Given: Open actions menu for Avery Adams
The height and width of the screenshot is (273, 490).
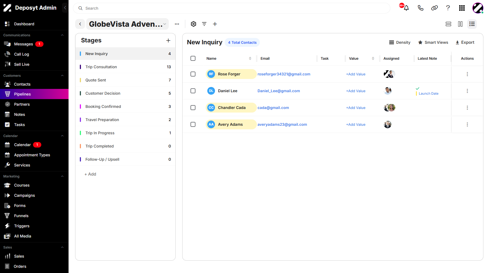Looking at the screenshot, I should pyautogui.click(x=467, y=124).
